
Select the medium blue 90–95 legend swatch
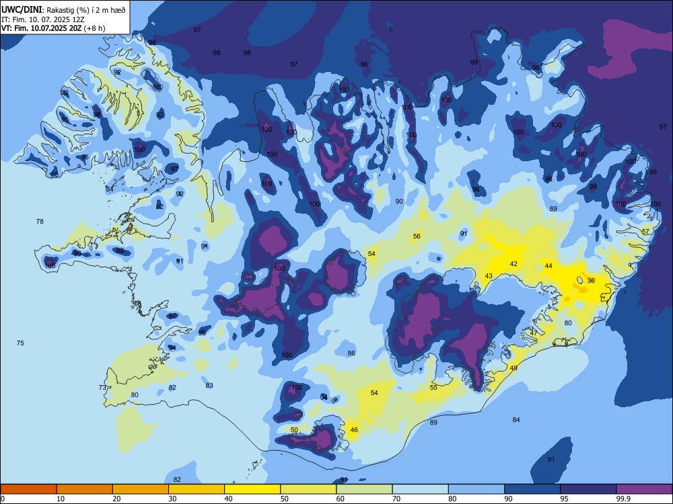click(532, 489)
